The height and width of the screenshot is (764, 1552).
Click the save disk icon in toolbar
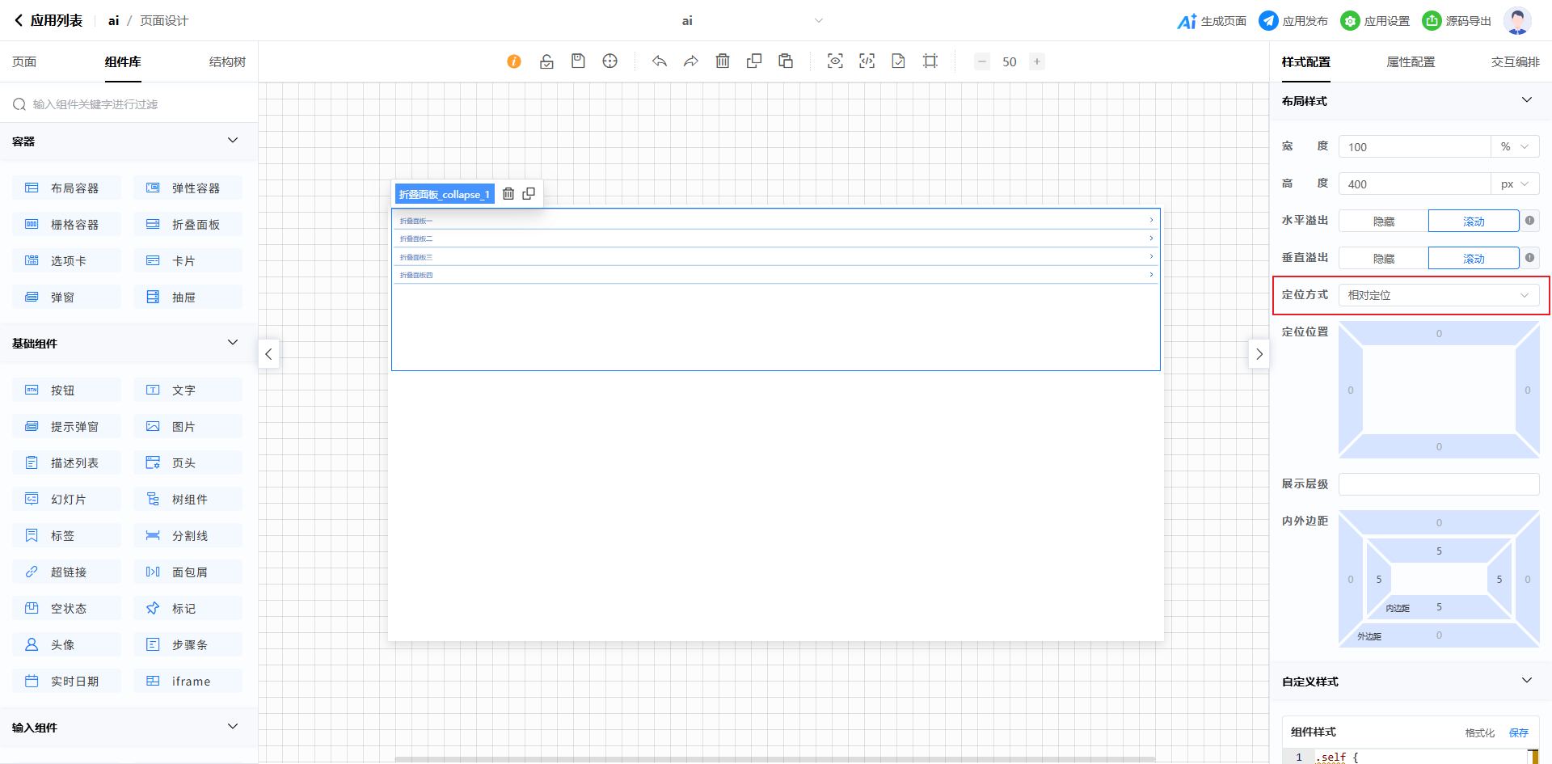pyautogui.click(x=578, y=61)
